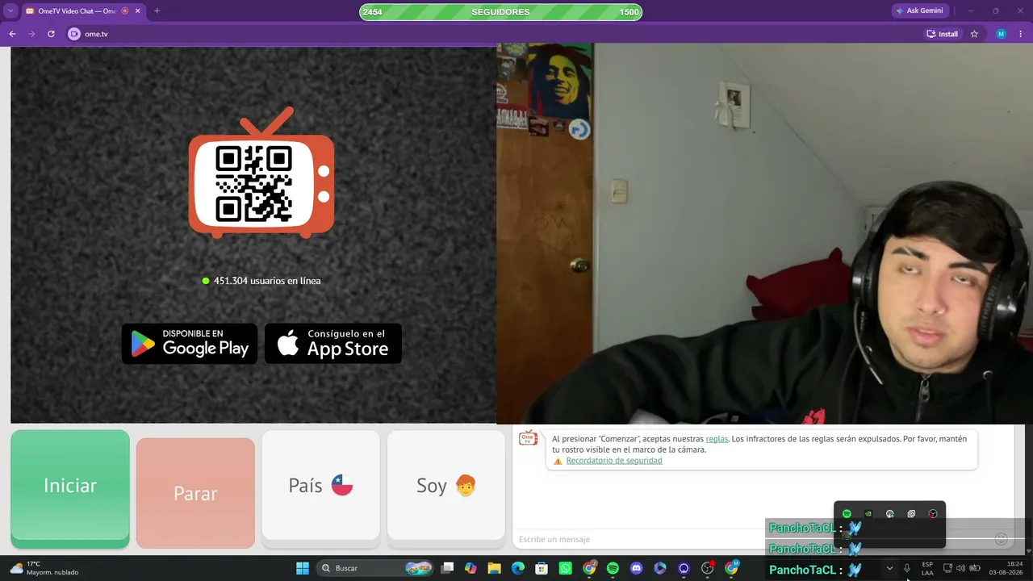This screenshot has height=581, width=1033.
Task: Open the App Store download badge
Action: point(333,344)
